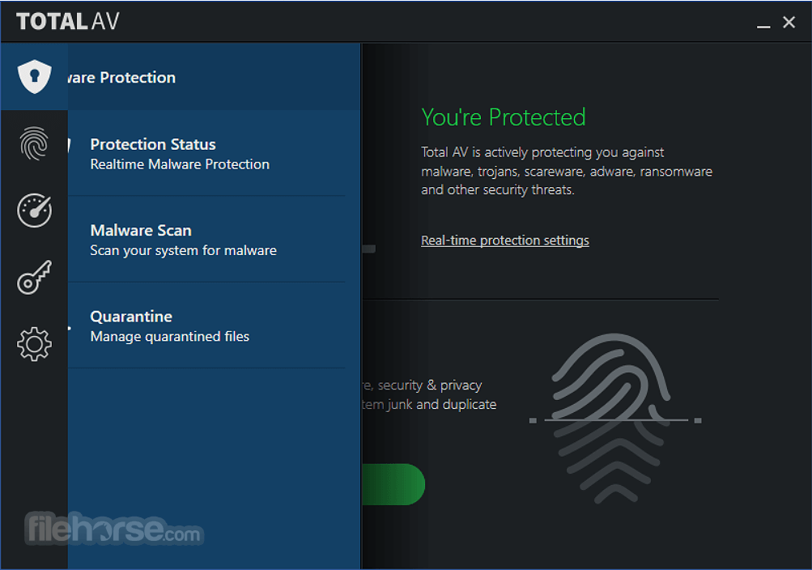
Task: Select the Protection Status menu entry
Action: [206, 153]
